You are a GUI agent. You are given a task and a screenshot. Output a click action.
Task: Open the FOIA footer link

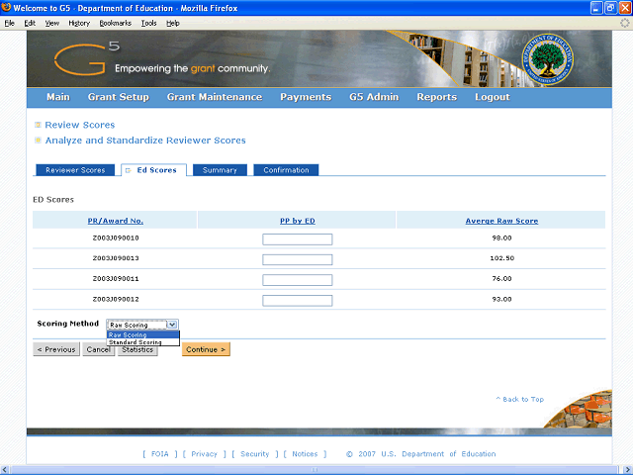coord(160,454)
